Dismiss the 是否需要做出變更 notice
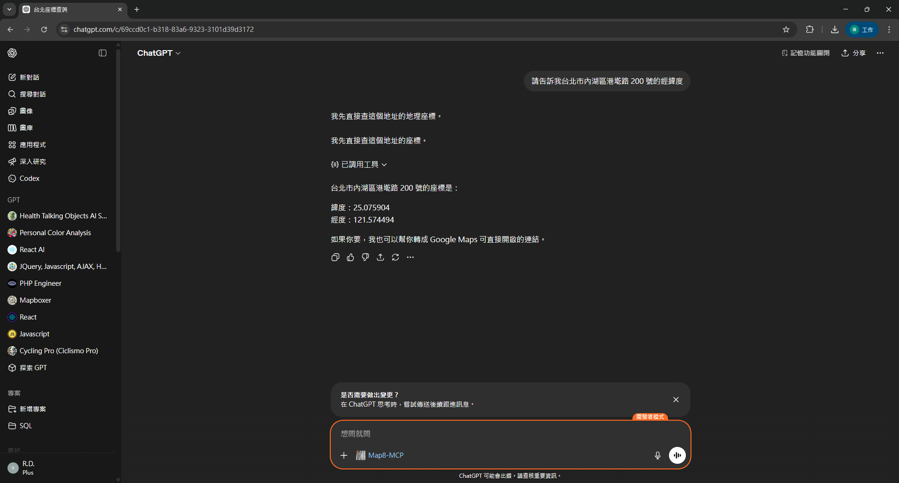This screenshot has width=899, height=483. [x=676, y=400]
